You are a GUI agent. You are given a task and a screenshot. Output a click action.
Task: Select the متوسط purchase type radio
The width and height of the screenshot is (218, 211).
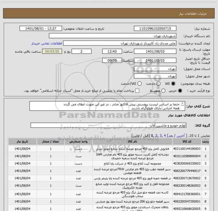point(163,91)
